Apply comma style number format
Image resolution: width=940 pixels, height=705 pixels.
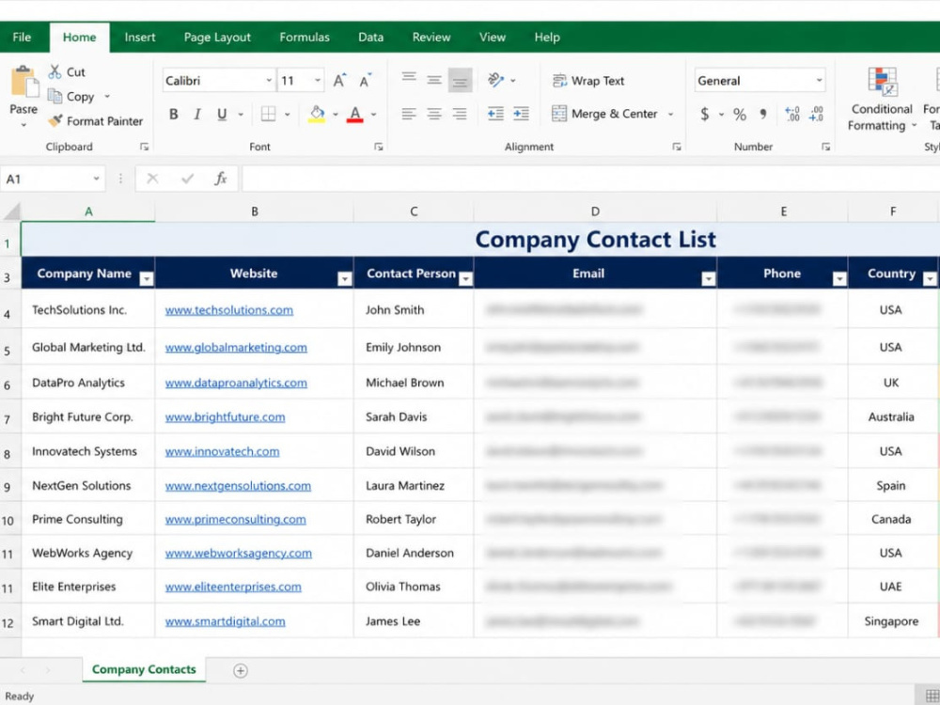[x=763, y=114]
